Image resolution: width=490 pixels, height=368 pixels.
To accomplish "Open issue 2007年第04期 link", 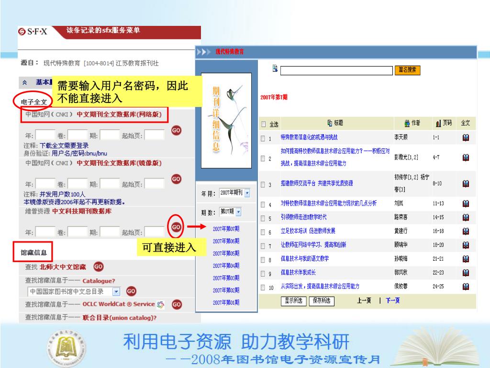I will click(226, 265).
